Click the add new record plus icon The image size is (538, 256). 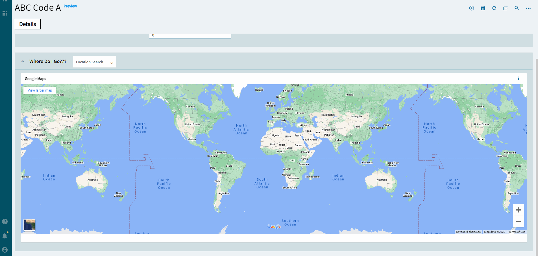[472, 8]
